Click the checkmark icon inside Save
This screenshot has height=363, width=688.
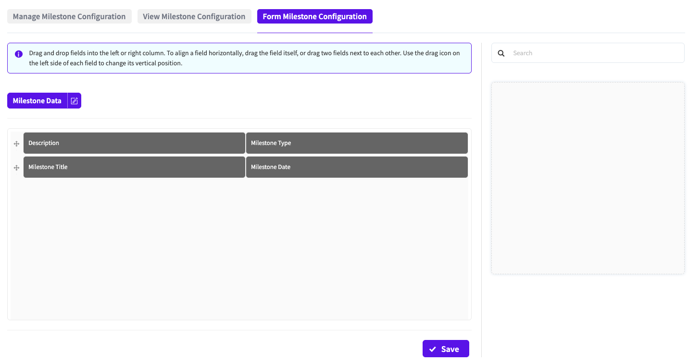click(433, 350)
